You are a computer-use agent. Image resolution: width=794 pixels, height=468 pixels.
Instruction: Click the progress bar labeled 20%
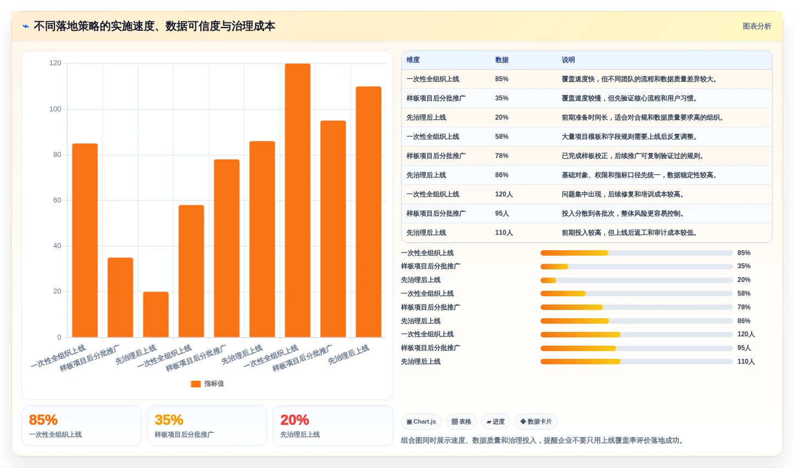(x=637, y=280)
